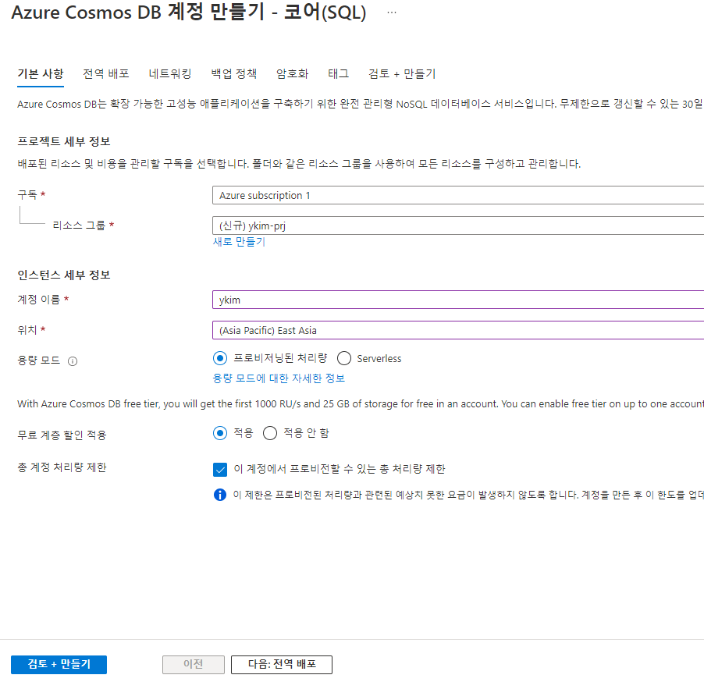
Task: Click the 무료 계층 할인 적용 label
Action: coord(62,435)
